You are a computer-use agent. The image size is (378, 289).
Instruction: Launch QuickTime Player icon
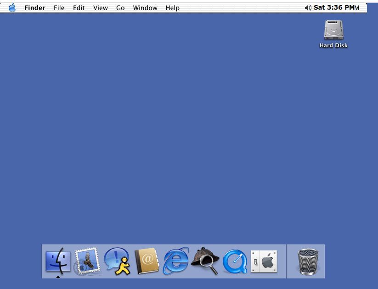pyautogui.click(x=235, y=262)
